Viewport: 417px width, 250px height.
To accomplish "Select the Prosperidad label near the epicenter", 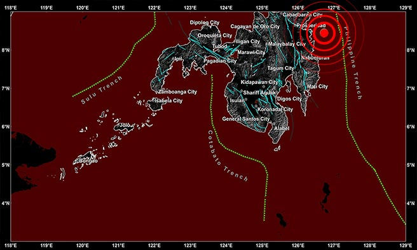I will (x=311, y=25).
